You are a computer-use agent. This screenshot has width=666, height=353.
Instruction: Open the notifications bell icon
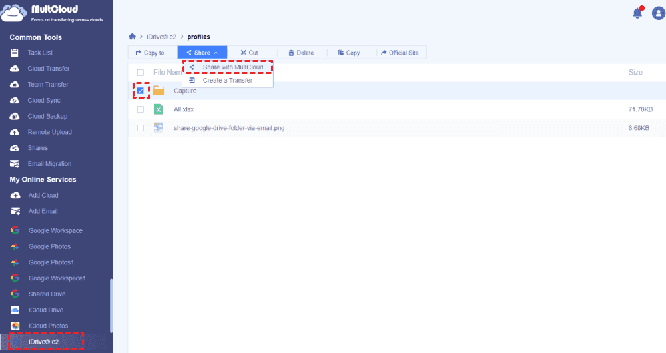637,13
